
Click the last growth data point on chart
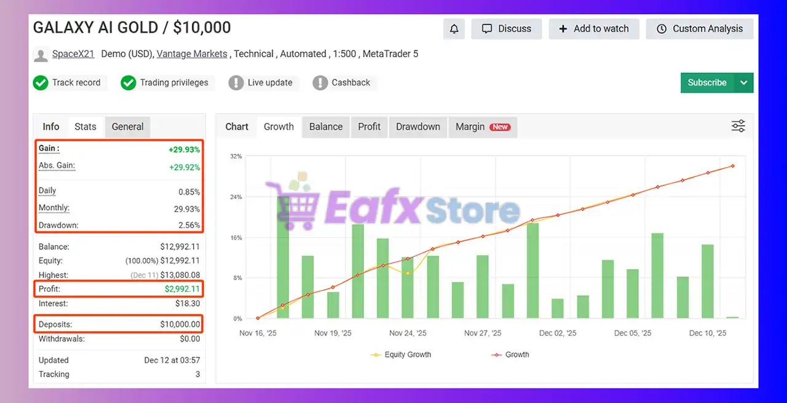pyautogui.click(x=732, y=166)
